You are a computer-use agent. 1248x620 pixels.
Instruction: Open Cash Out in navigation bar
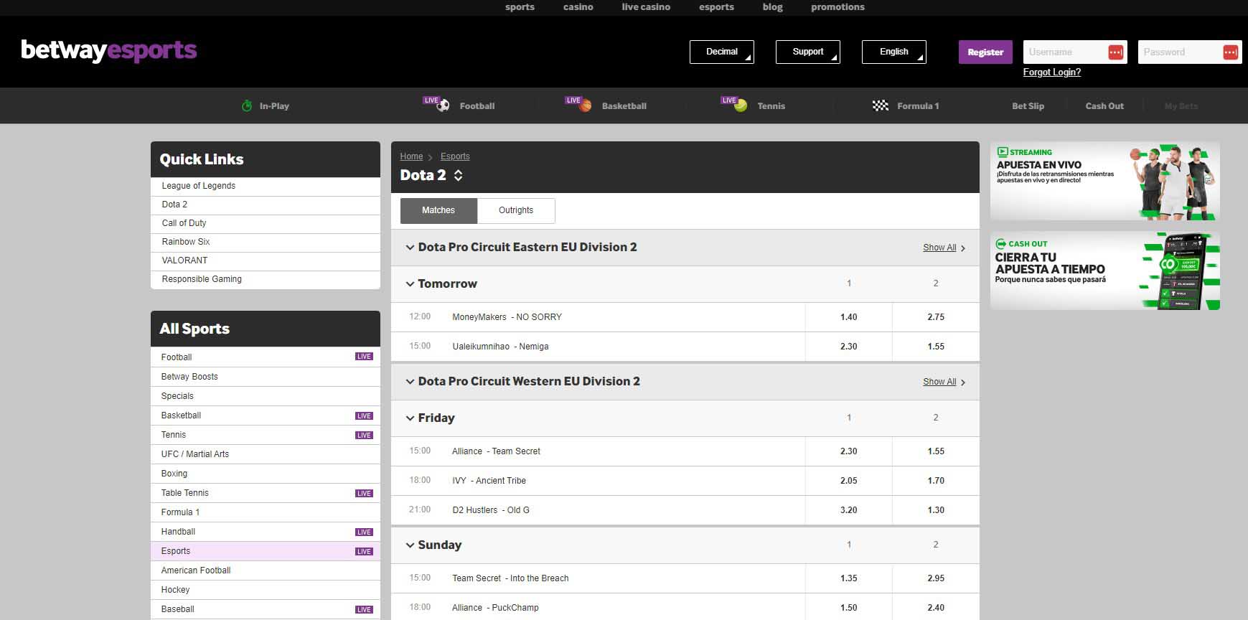click(1104, 105)
